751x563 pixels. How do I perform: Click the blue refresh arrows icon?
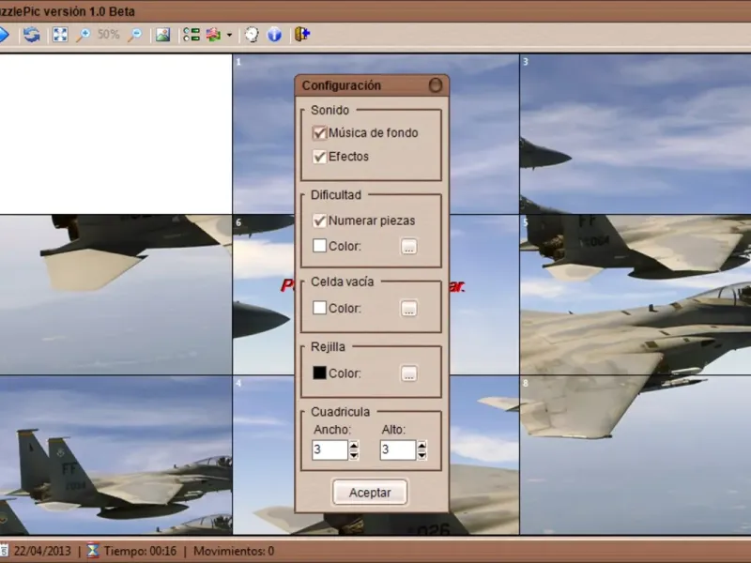click(x=32, y=35)
